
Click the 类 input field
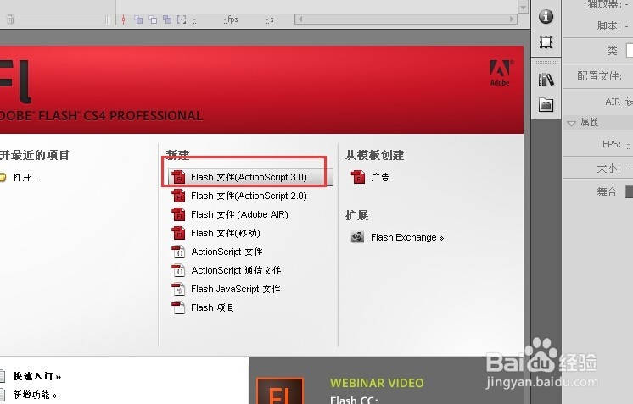630,50
